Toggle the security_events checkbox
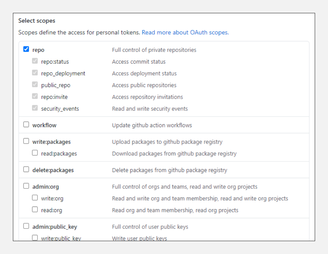 click(x=35, y=108)
